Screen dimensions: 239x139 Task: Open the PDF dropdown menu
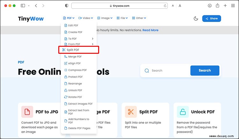(x=69, y=18)
